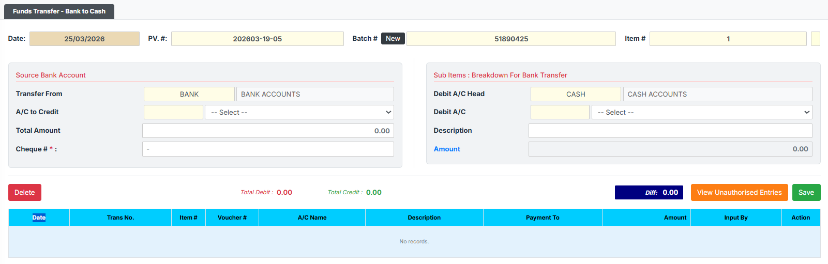Screen dimensions: 828x264
Task: Click the blue Amount link label
Action: pos(447,149)
